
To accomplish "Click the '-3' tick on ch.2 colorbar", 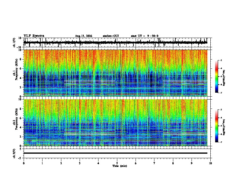I will [x=221, y=110].
